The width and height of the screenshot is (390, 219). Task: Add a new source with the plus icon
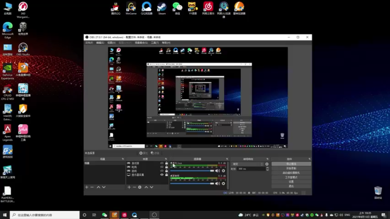pyautogui.click(x=129, y=187)
